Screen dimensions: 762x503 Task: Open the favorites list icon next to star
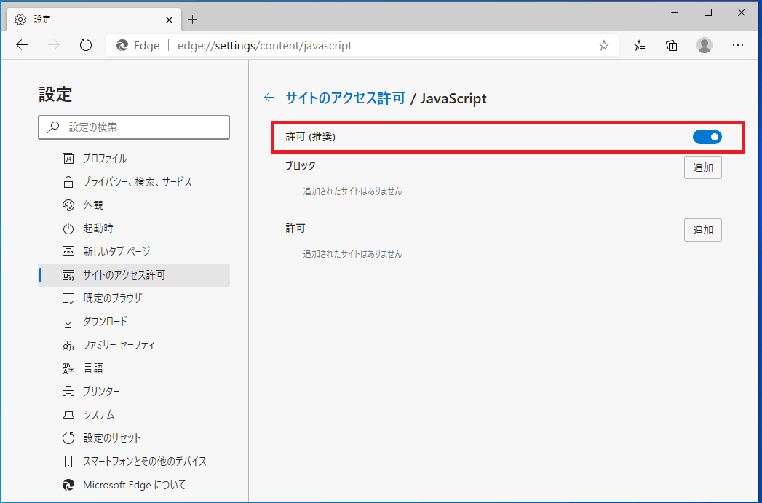[x=638, y=45]
